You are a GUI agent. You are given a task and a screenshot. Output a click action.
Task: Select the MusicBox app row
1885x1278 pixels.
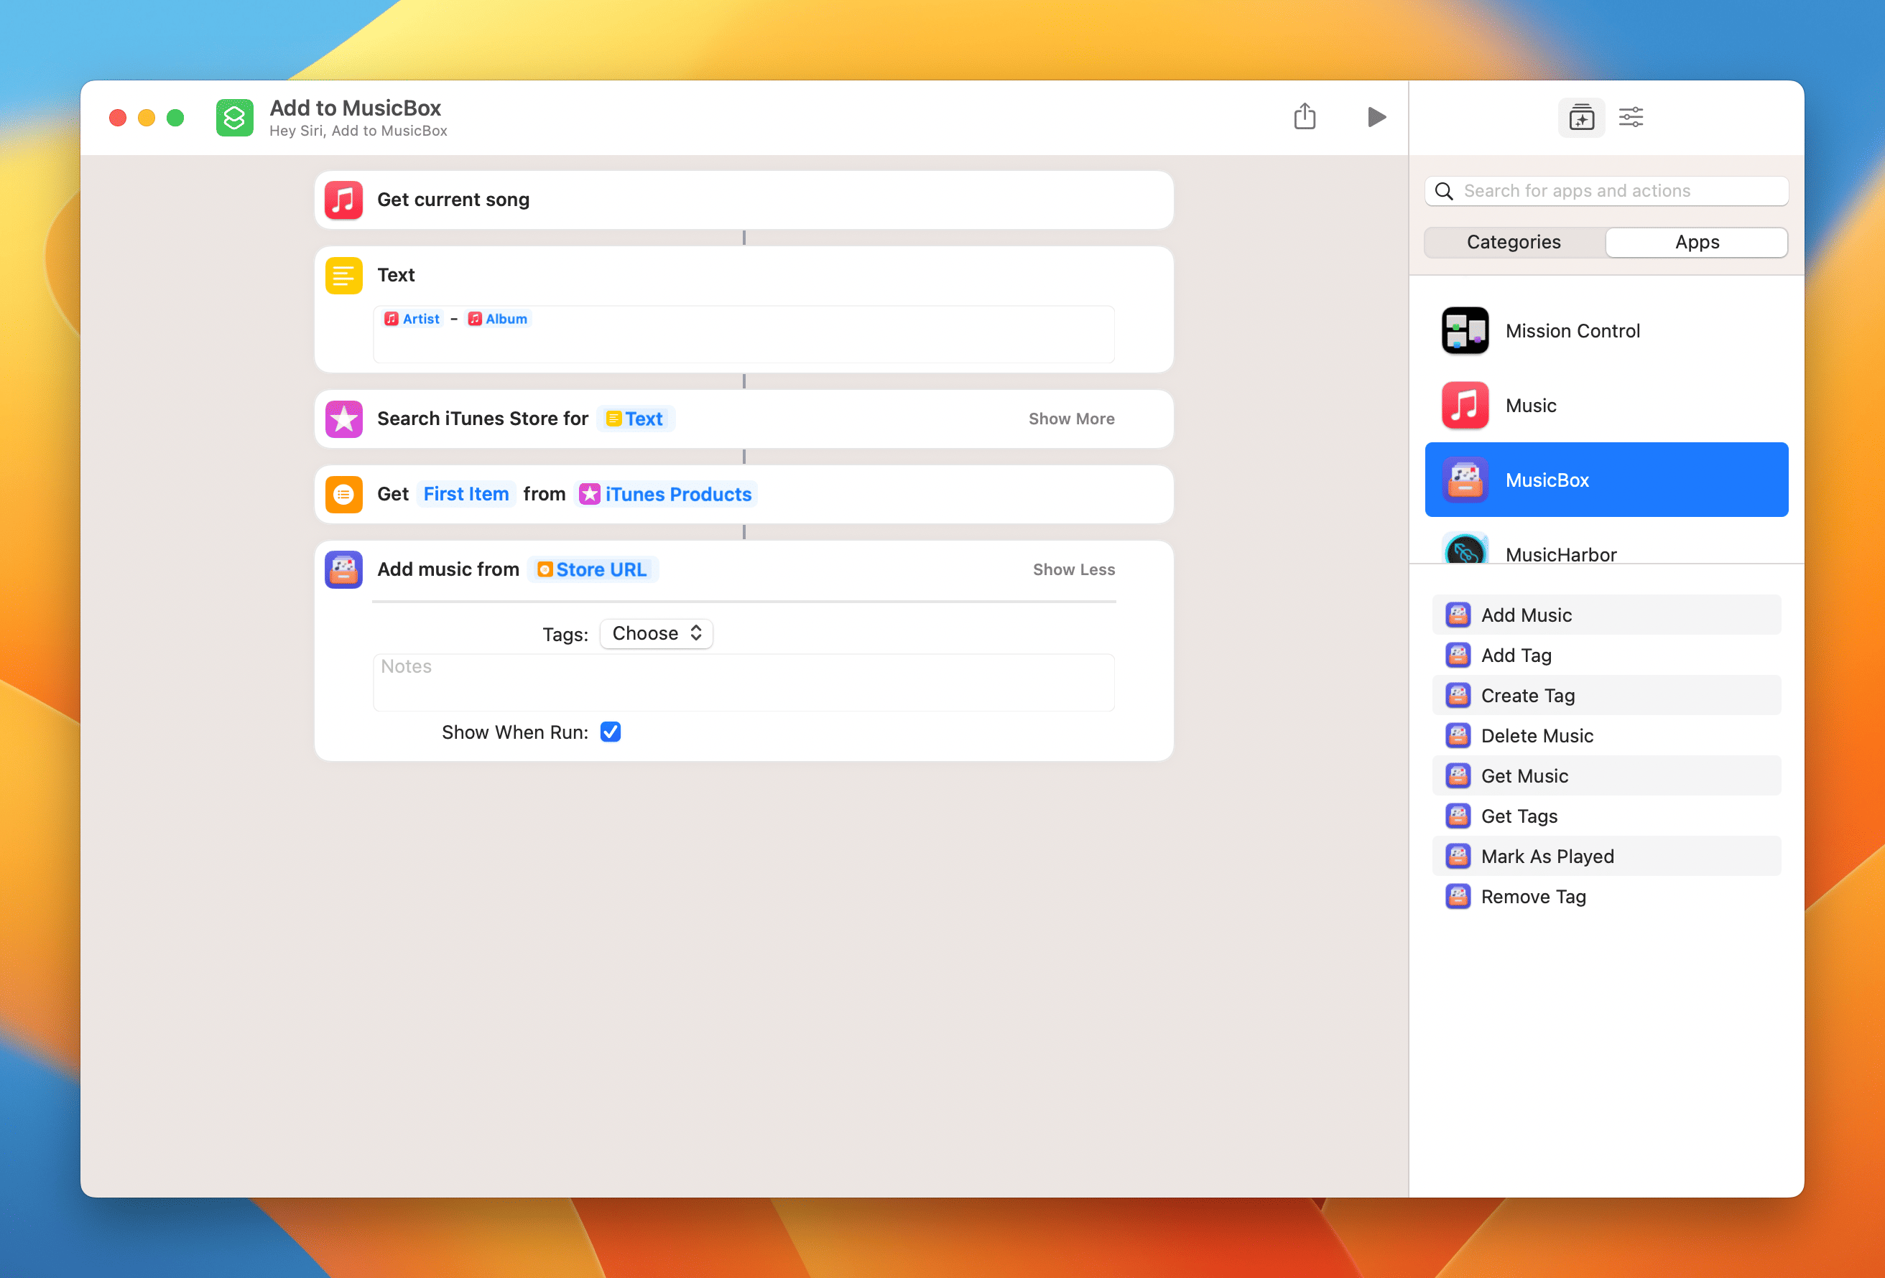click(x=1606, y=480)
